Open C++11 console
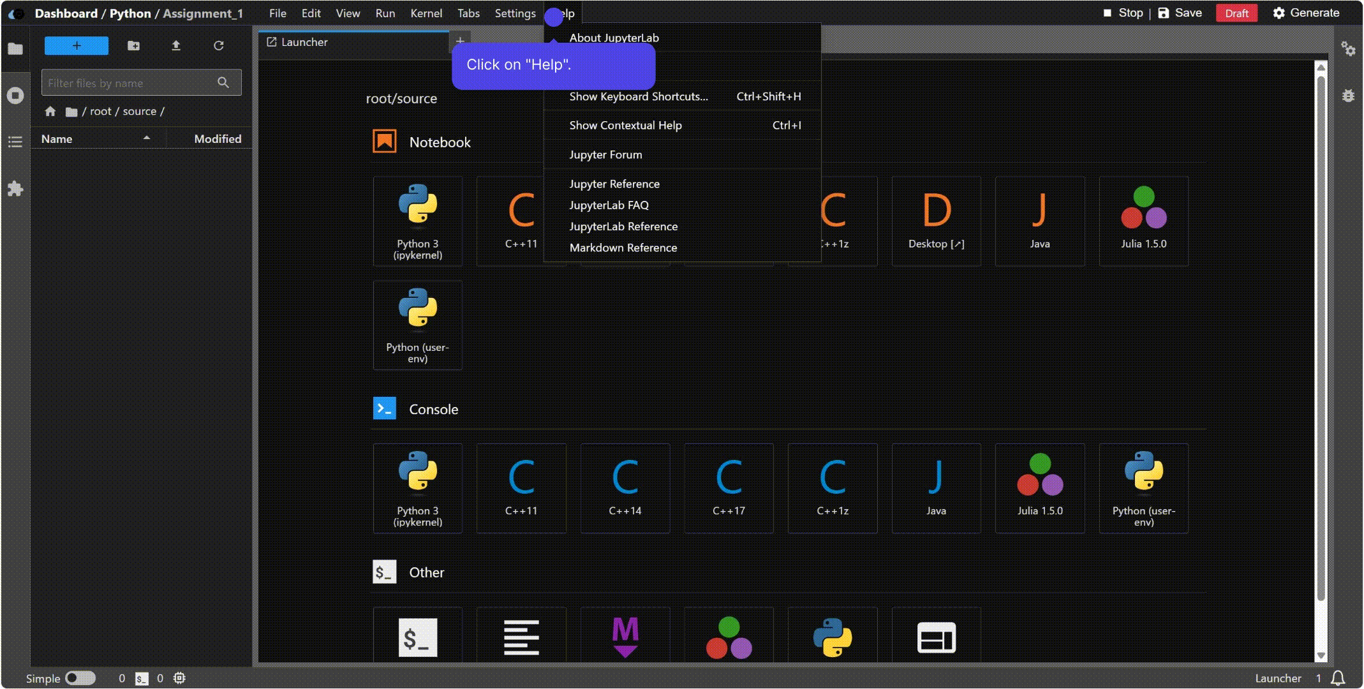The image size is (1364, 689). (x=521, y=488)
